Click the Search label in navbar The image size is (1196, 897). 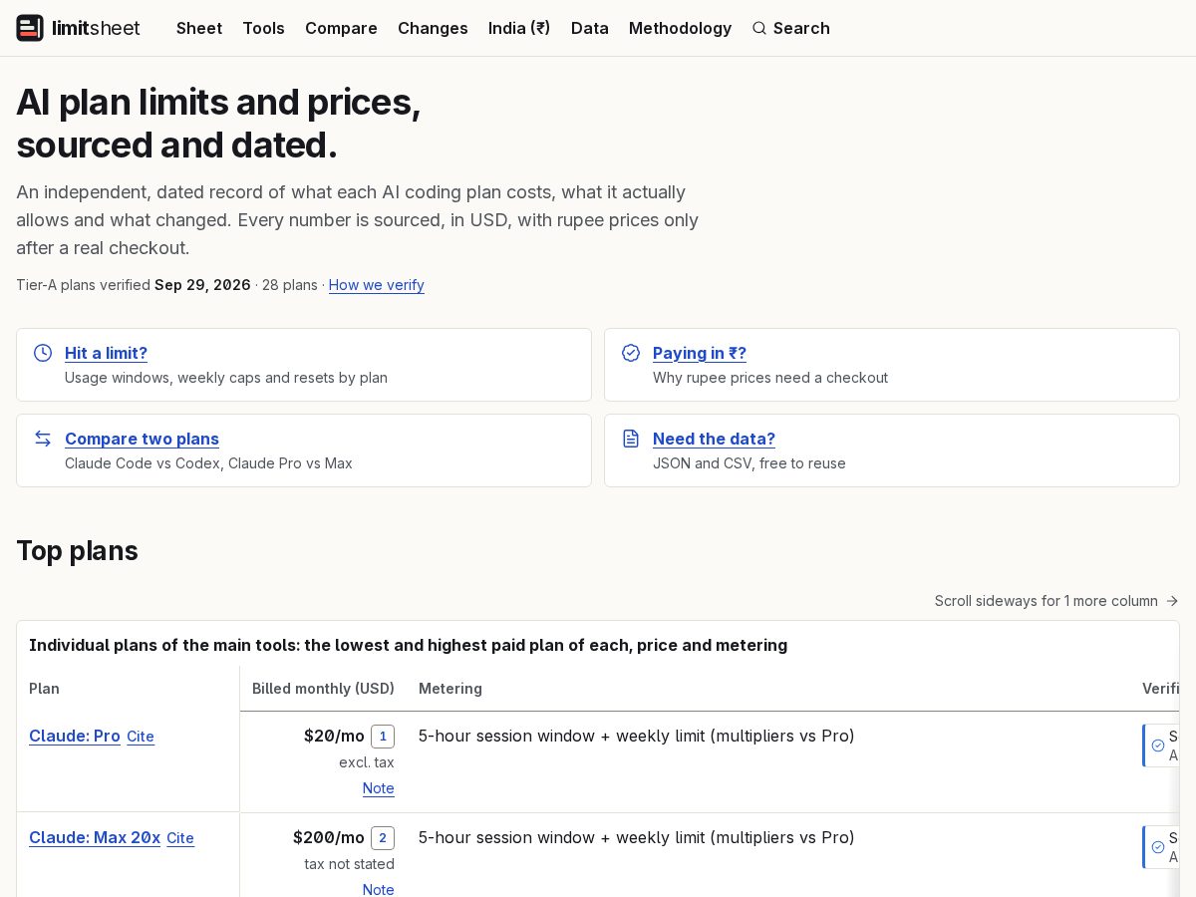[x=801, y=28]
